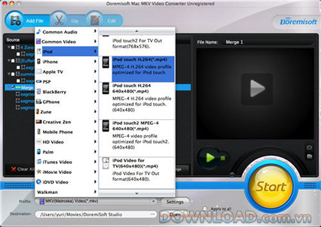Viewport: 321px width, 227px height.
Task: Enable the Apply to all checkbox
Action: click(205, 209)
